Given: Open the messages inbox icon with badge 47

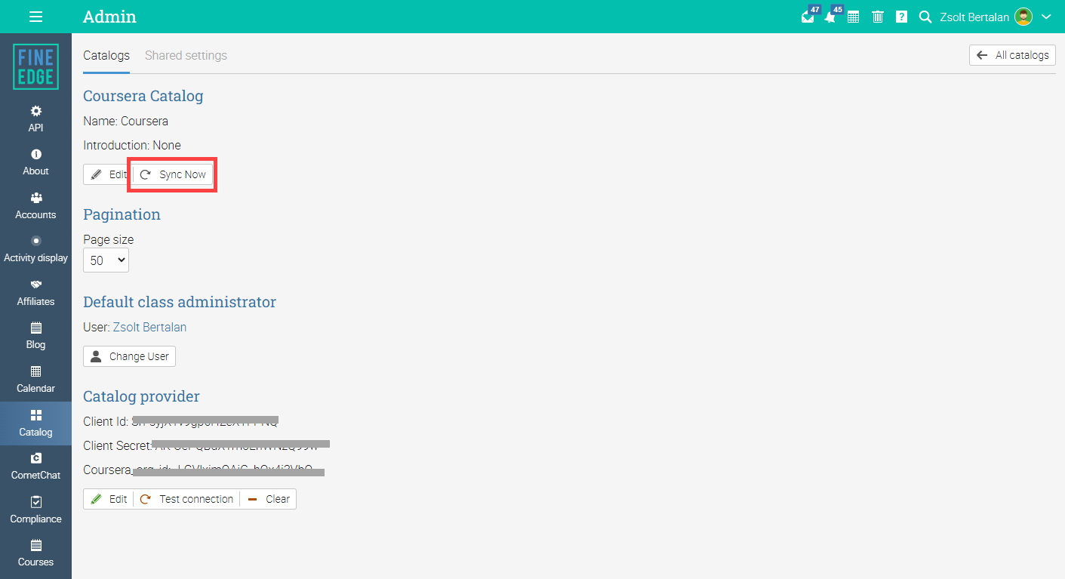Looking at the screenshot, I should click(808, 16).
